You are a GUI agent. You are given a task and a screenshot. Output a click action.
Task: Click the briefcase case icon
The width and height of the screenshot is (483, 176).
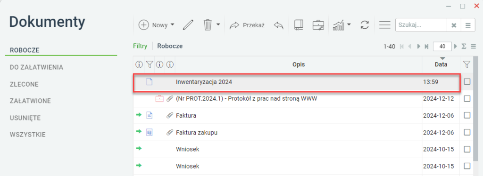(318, 25)
